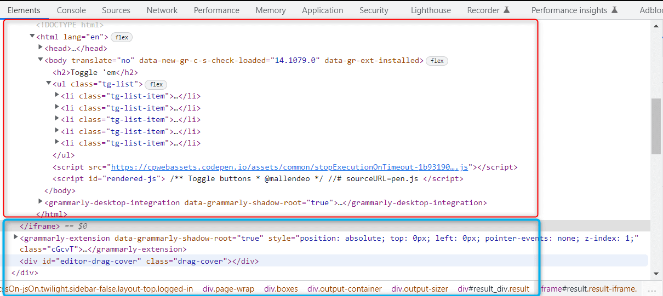
Task: Toggle the flex badge on ul.tg-list
Action: (x=156, y=84)
